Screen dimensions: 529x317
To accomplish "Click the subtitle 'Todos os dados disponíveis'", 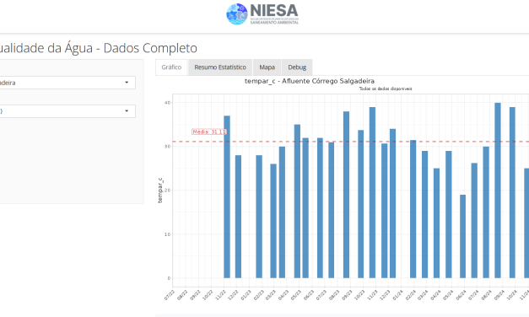I will (386, 89).
